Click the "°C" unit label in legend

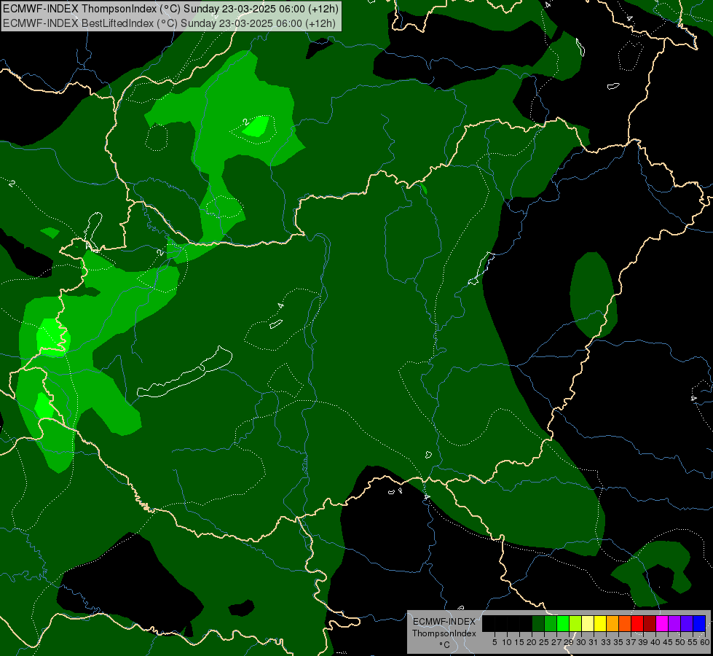pyautogui.click(x=445, y=644)
